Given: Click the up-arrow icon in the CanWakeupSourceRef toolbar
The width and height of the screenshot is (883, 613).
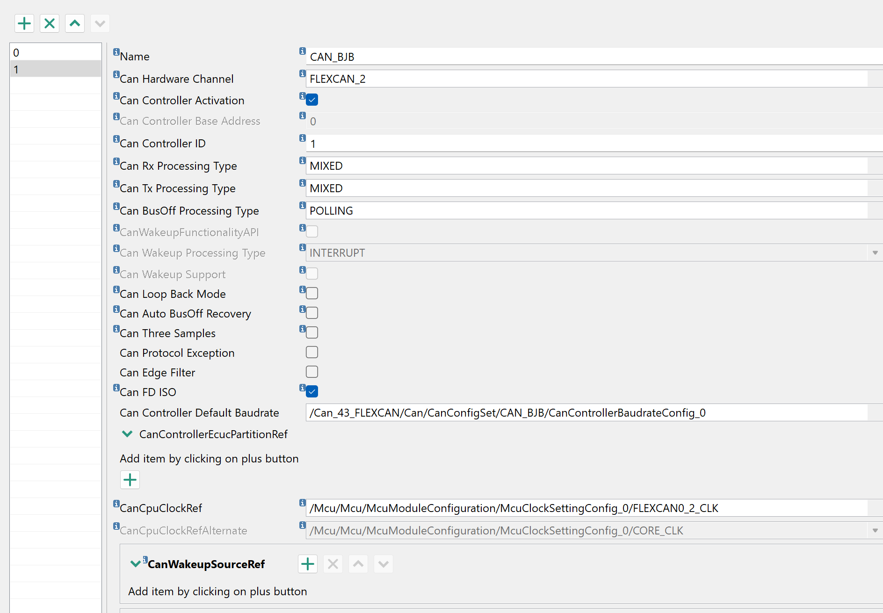Looking at the screenshot, I should tap(358, 563).
